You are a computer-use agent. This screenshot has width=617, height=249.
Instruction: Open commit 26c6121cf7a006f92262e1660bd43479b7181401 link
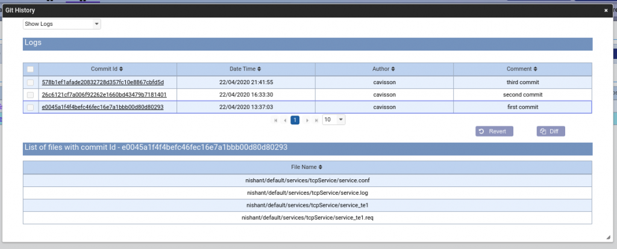click(x=104, y=94)
